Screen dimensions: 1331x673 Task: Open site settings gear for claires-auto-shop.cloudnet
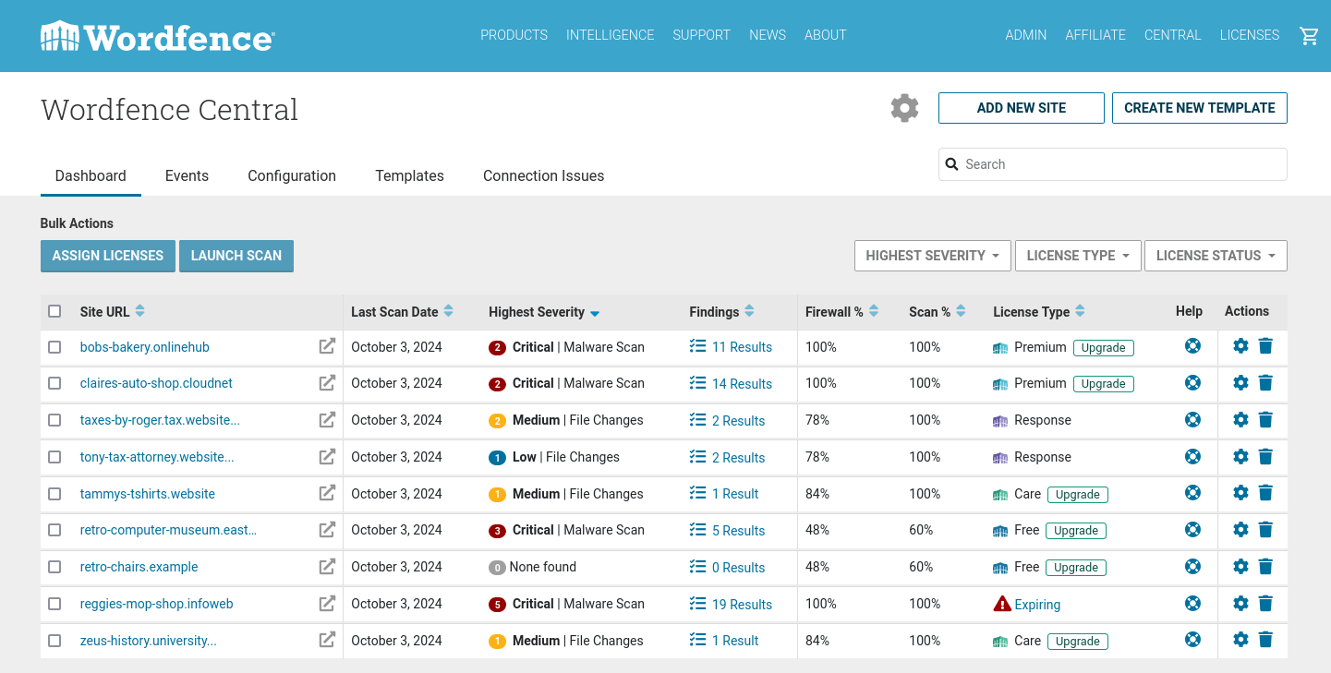[x=1240, y=382]
